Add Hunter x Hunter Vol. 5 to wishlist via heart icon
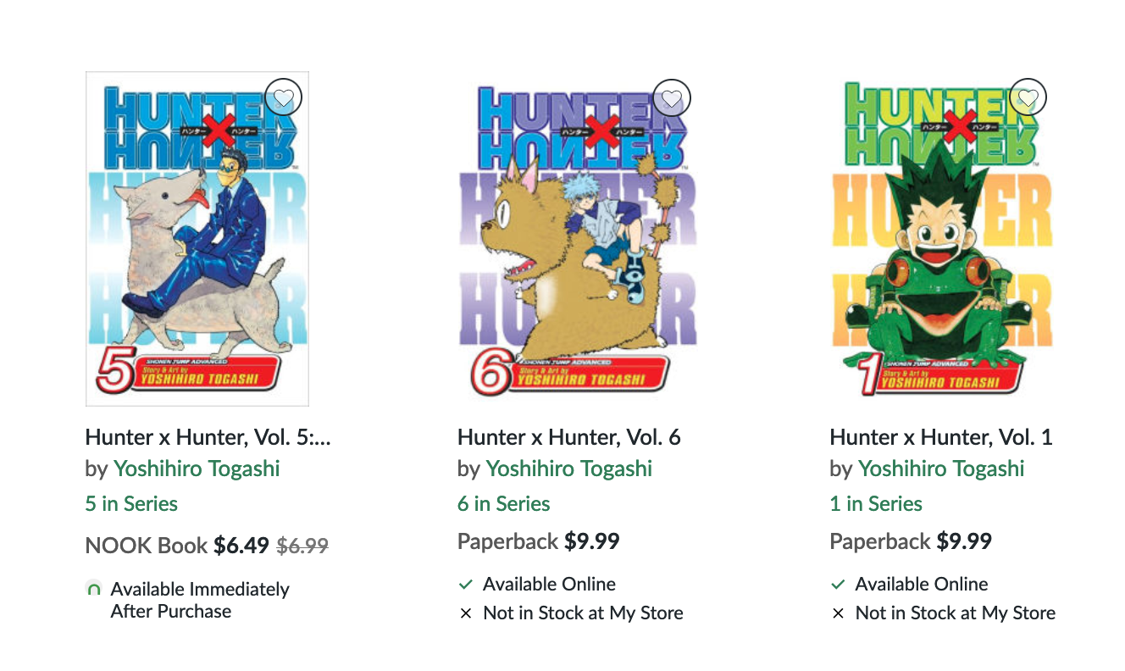The height and width of the screenshot is (671, 1125). click(283, 98)
